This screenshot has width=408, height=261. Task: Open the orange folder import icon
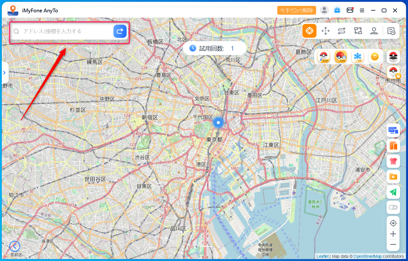click(393, 176)
